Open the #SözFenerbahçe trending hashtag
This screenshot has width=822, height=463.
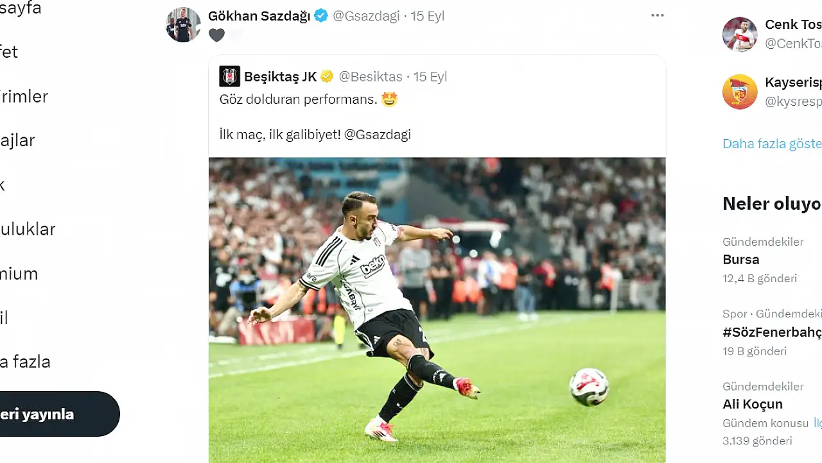(x=772, y=332)
